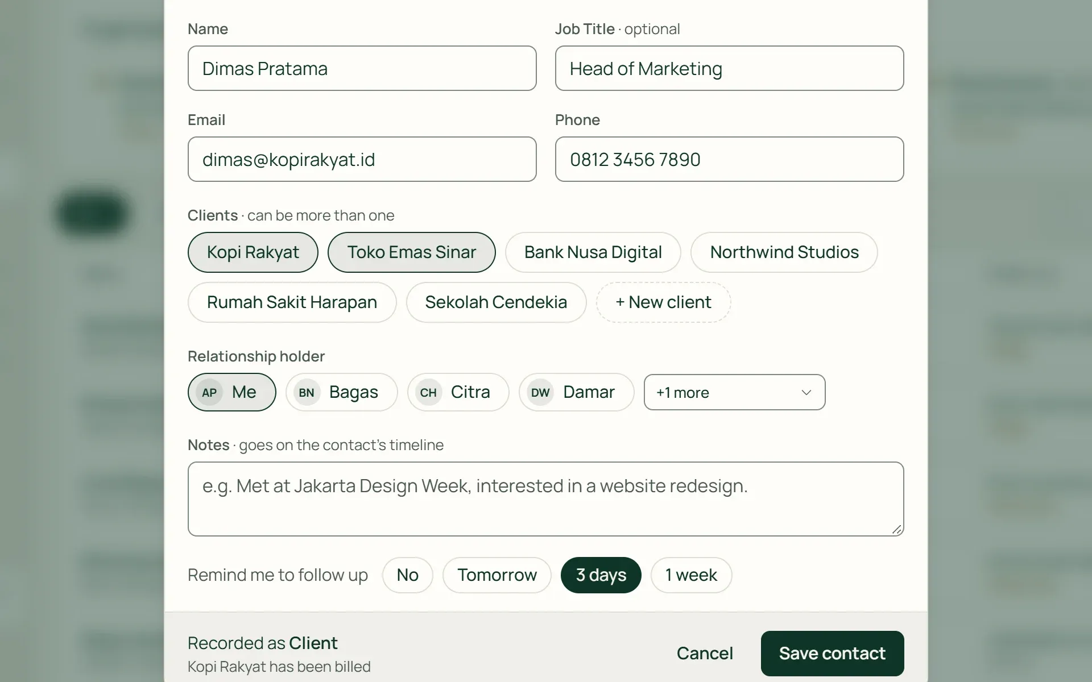Screen dimensions: 1092x682
Task: Deselect the Toko Emas Sinar client chip
Action: [x=411, y=252]
